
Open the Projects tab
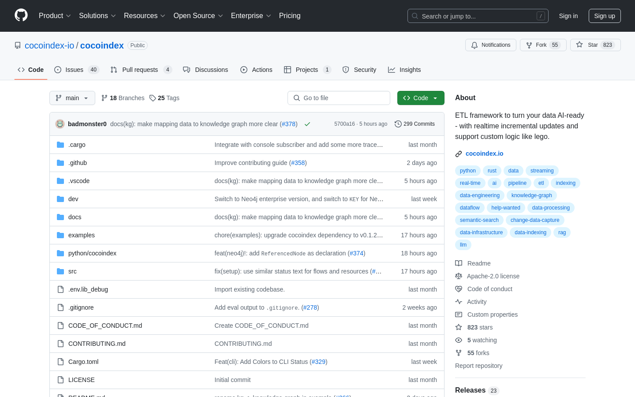pos(307,70)
